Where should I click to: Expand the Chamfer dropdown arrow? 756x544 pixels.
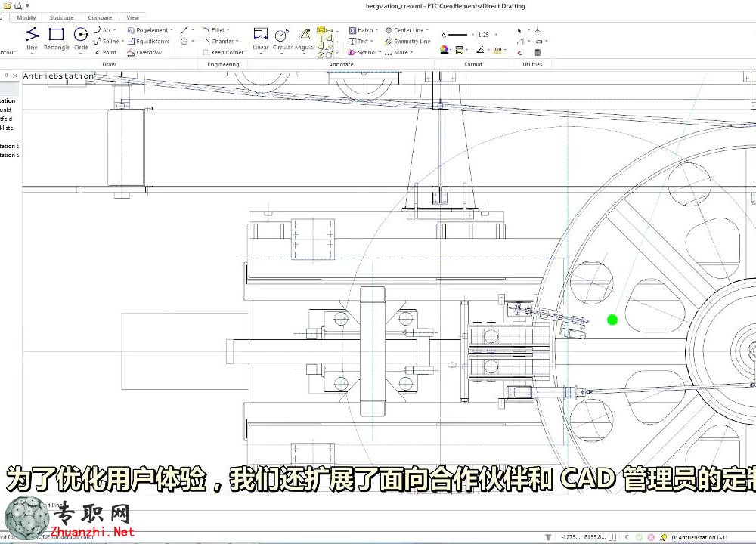pos(237,41)
